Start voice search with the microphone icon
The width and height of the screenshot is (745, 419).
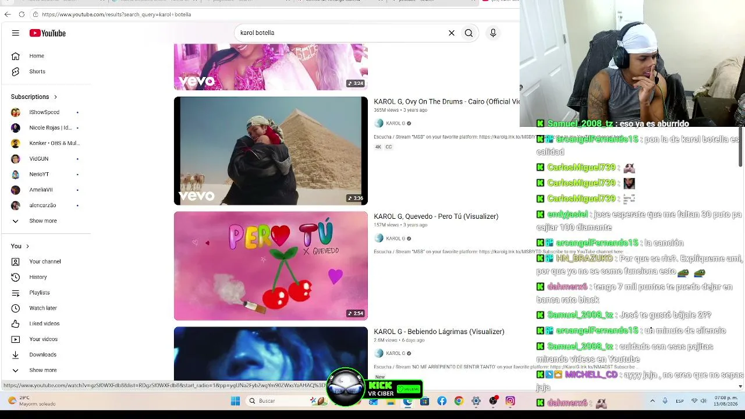(493, 33)
